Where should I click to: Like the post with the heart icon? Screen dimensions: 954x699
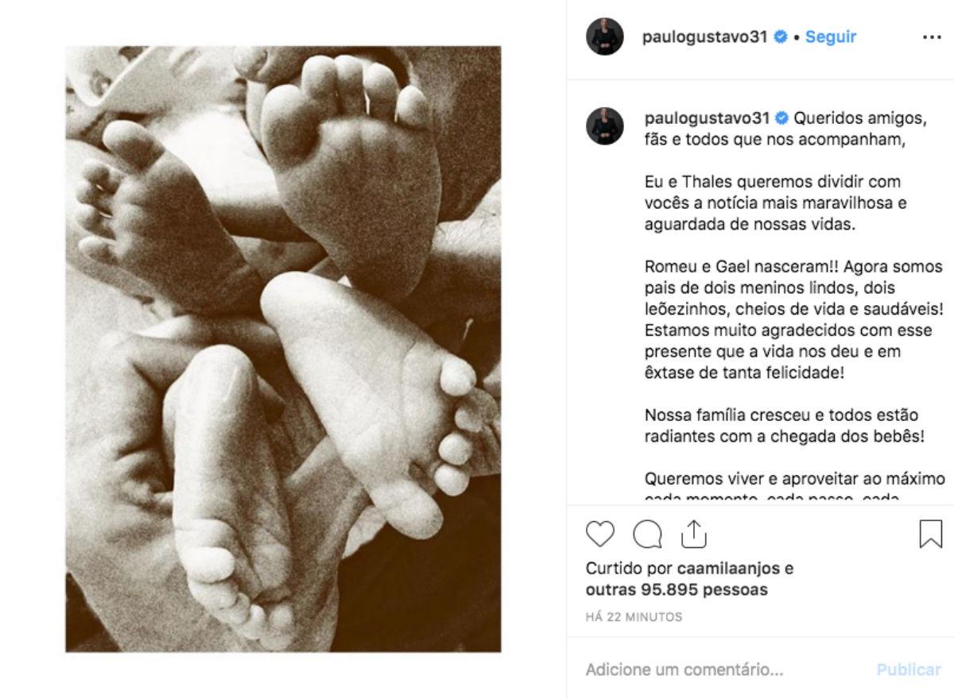pos(600,534)
